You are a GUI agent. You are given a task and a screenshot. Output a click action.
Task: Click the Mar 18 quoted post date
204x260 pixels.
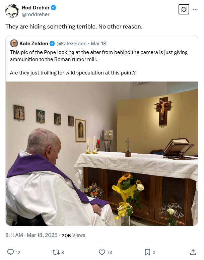[x=98, y=43]
